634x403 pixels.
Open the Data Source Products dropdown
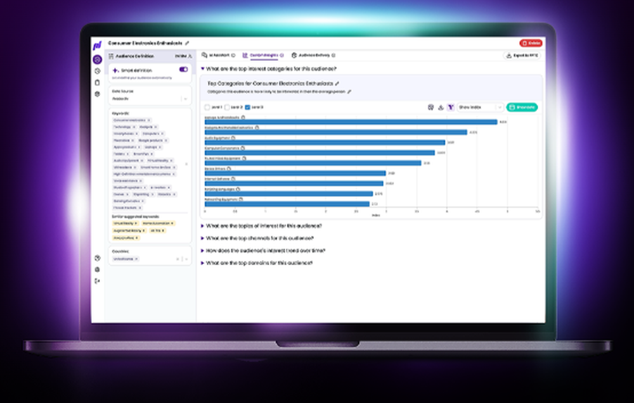coord(185,99)
